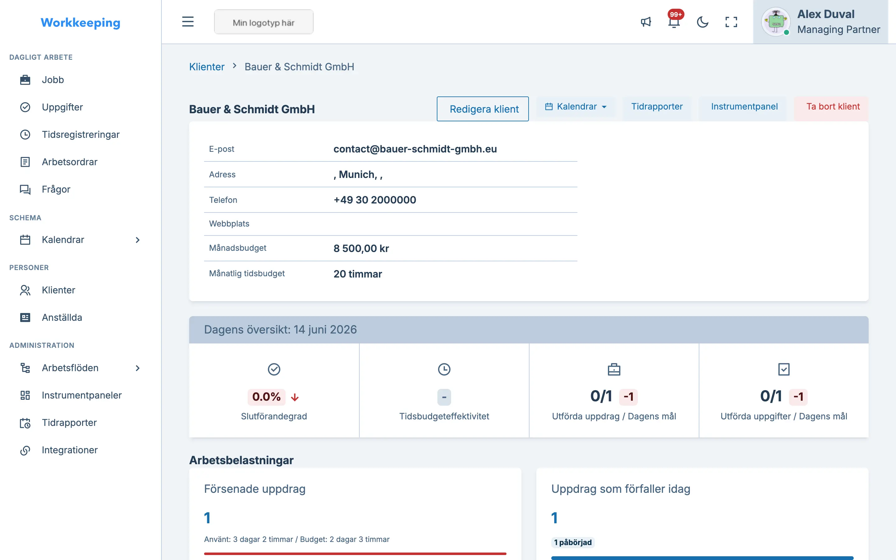Click the Arbetsordrar document sidebar icon

pyautogui.click(x=25, y=162)
